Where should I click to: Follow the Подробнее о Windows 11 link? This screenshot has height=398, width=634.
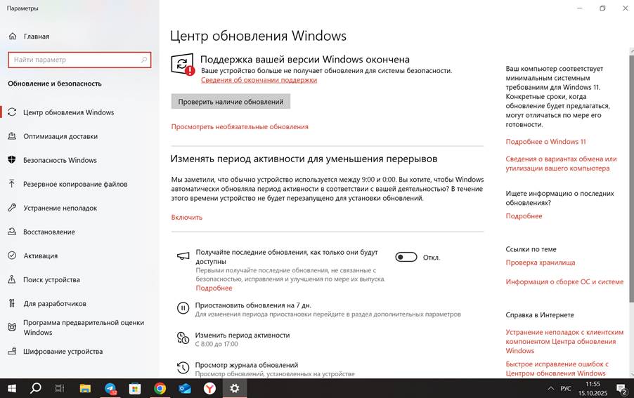pos(545,142)
